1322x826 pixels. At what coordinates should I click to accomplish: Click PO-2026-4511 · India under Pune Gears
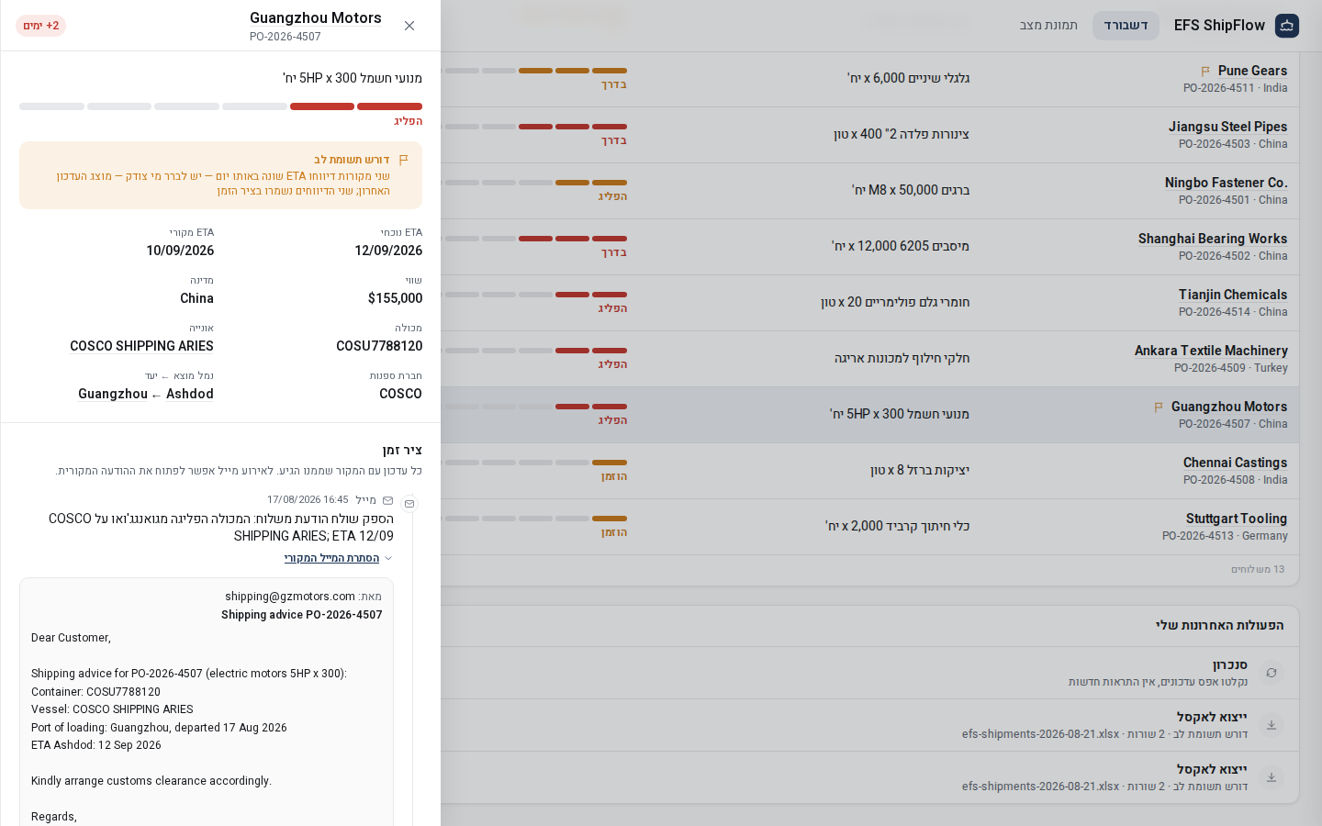point(1236,88)
